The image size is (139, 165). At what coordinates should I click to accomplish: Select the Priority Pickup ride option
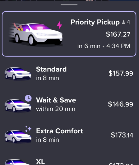(x=69, y=34)
